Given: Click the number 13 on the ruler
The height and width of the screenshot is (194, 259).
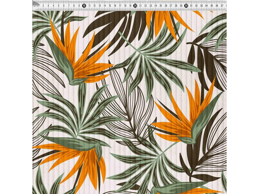Looking at the screenshot, I should 100,6.
